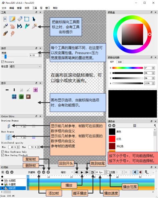Select the Pen tool
The width and height of the screenshot is (158, 198).
(x=5, y=26)
